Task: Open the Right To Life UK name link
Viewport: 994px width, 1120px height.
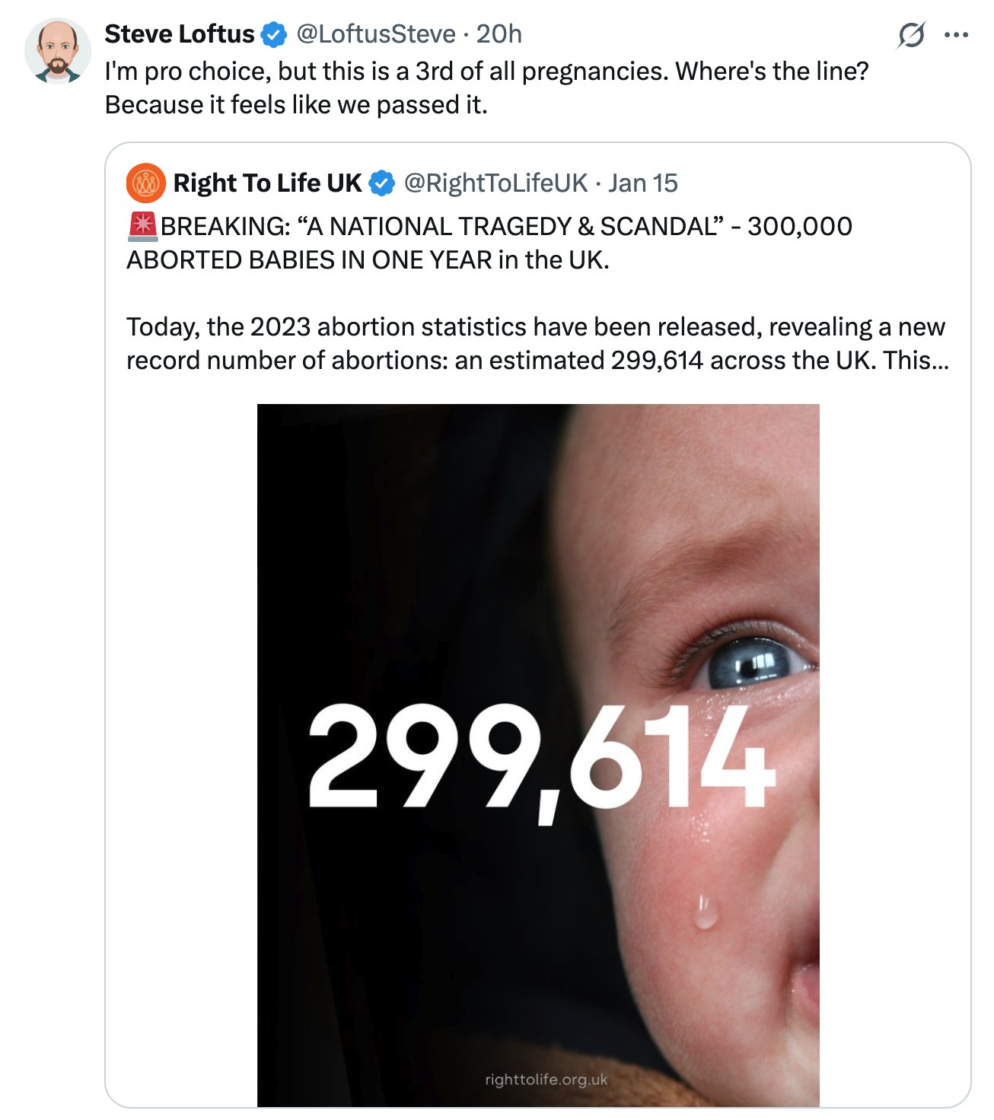Action: (x=267, y=183)
